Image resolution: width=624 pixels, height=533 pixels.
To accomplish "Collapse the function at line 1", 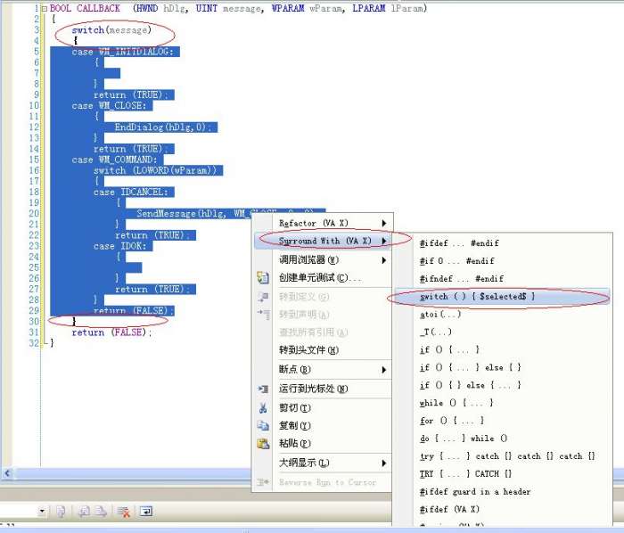I will 45,8.
